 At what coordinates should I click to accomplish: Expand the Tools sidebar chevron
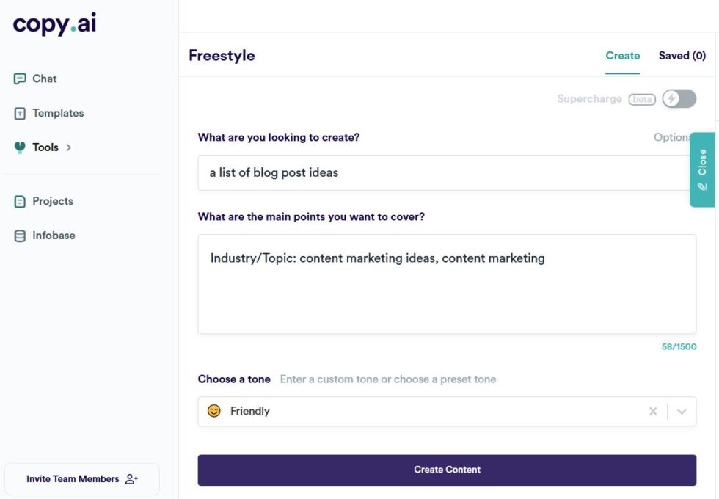click(67, 147)
